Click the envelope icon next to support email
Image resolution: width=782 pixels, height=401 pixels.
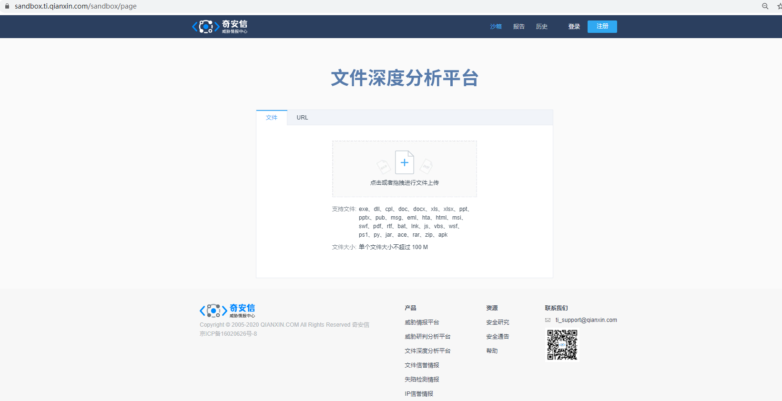pos(548,320)
